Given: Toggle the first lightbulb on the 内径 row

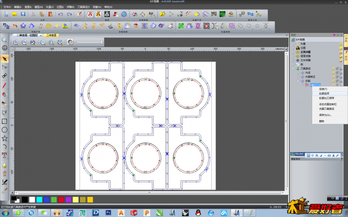Looking at the screenshot, I should tap(333, 73).
